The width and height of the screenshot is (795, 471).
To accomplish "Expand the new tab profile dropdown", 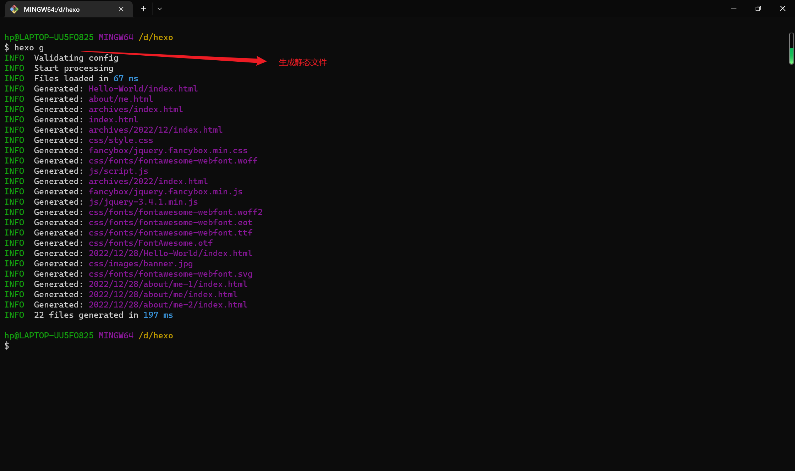I will (160, 9).
